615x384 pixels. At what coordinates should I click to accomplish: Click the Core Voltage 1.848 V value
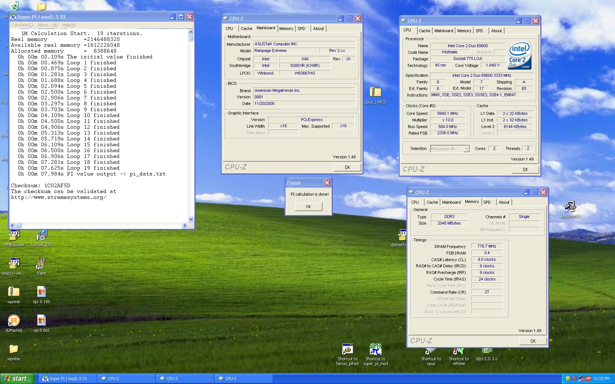pyautogui.click(x=493, y=65)
